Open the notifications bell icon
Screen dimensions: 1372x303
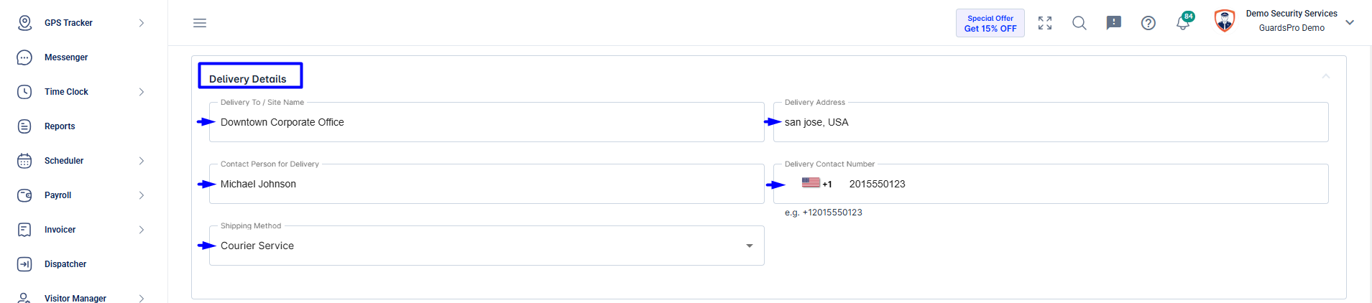pyautogui.click(x=1183, y=23)
